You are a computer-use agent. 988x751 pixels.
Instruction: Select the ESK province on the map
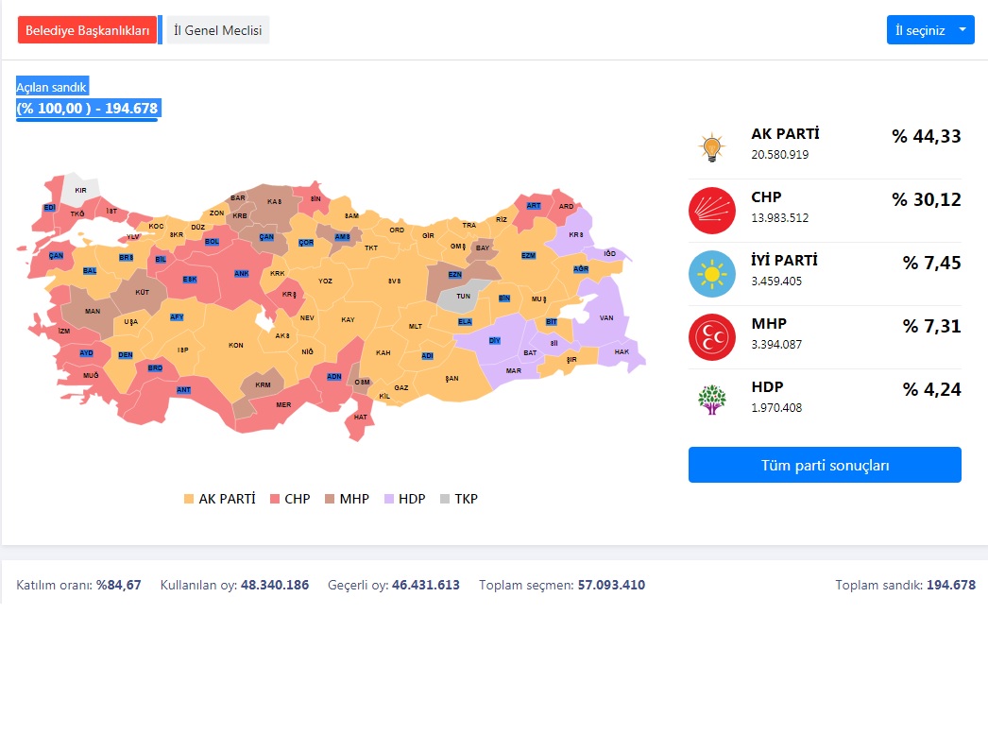point(190,279)
